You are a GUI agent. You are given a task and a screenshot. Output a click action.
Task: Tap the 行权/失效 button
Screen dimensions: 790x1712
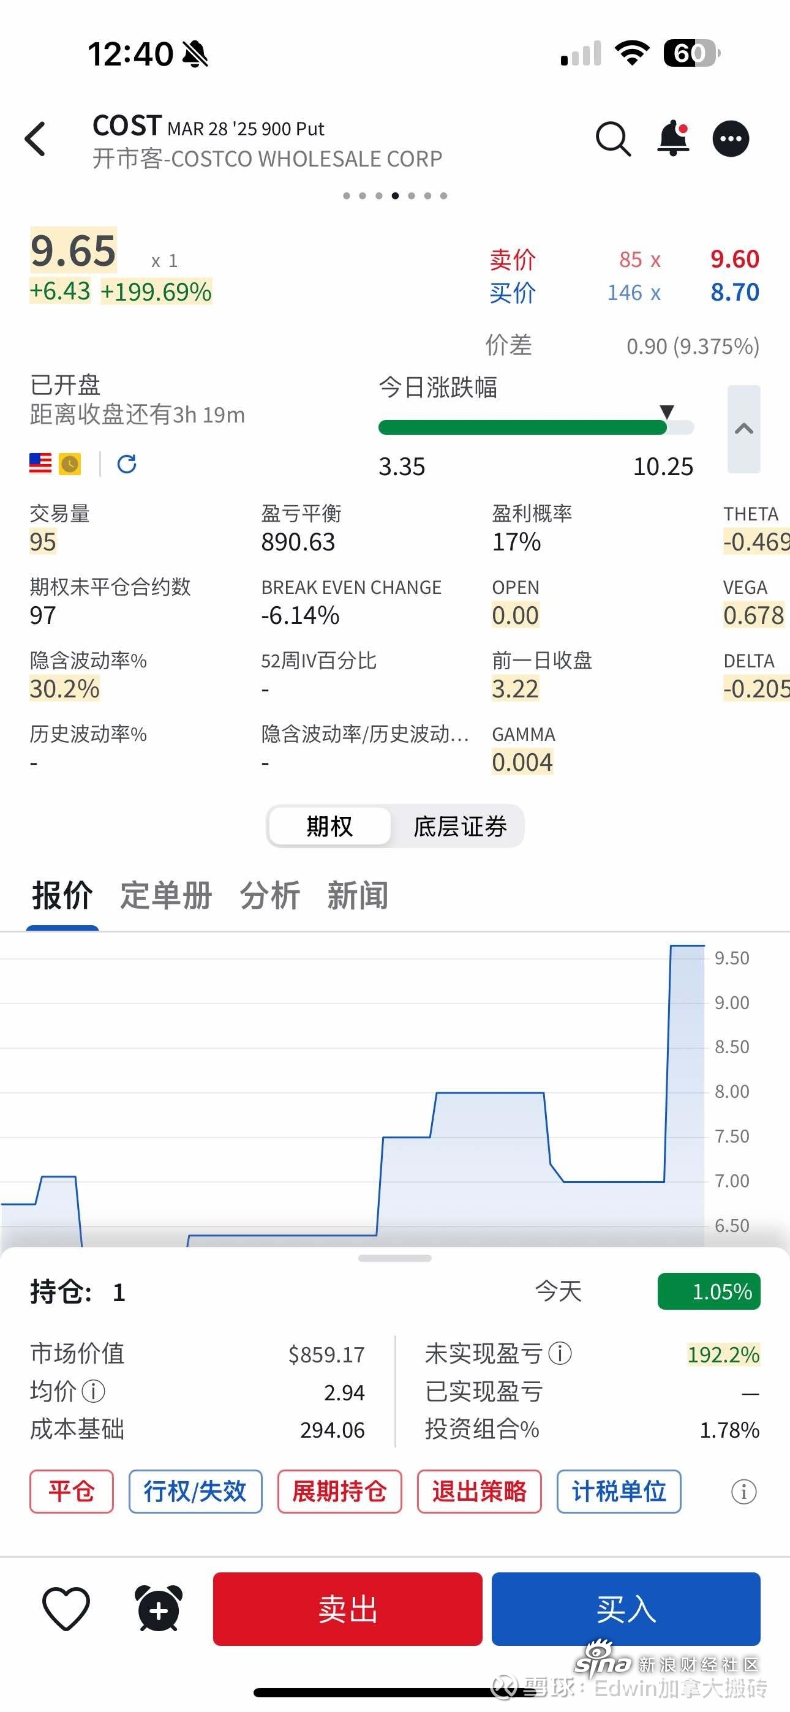point(195,1492)
